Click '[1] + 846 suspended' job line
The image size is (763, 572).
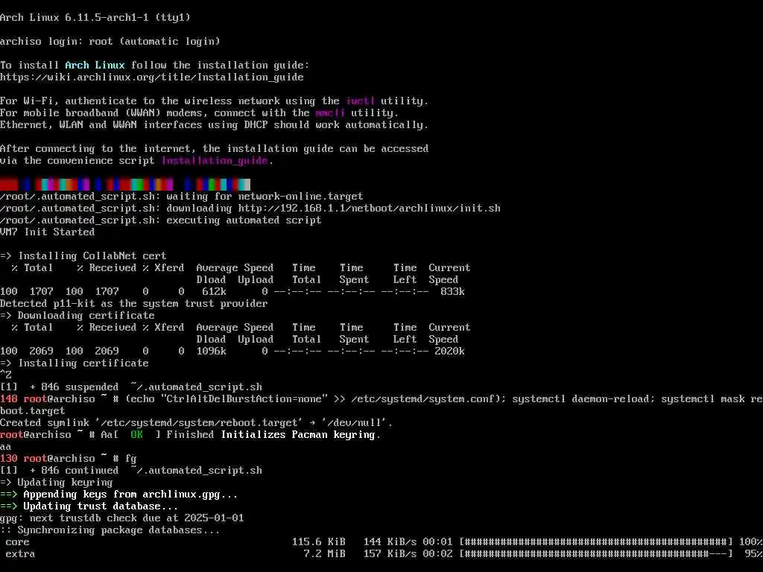click(131, 387)
